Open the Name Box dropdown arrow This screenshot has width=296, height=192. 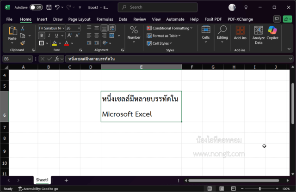(x=30, y=59)
